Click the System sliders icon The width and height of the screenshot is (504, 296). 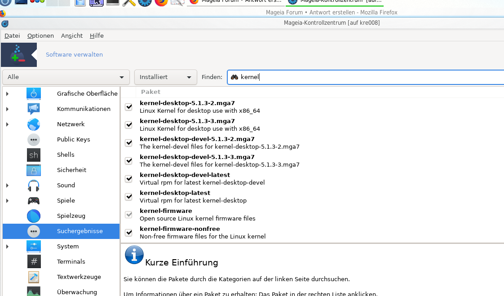click(33, 247)
